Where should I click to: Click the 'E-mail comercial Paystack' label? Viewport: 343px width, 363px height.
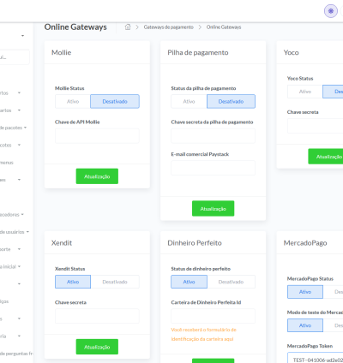(x=200, y=154)
